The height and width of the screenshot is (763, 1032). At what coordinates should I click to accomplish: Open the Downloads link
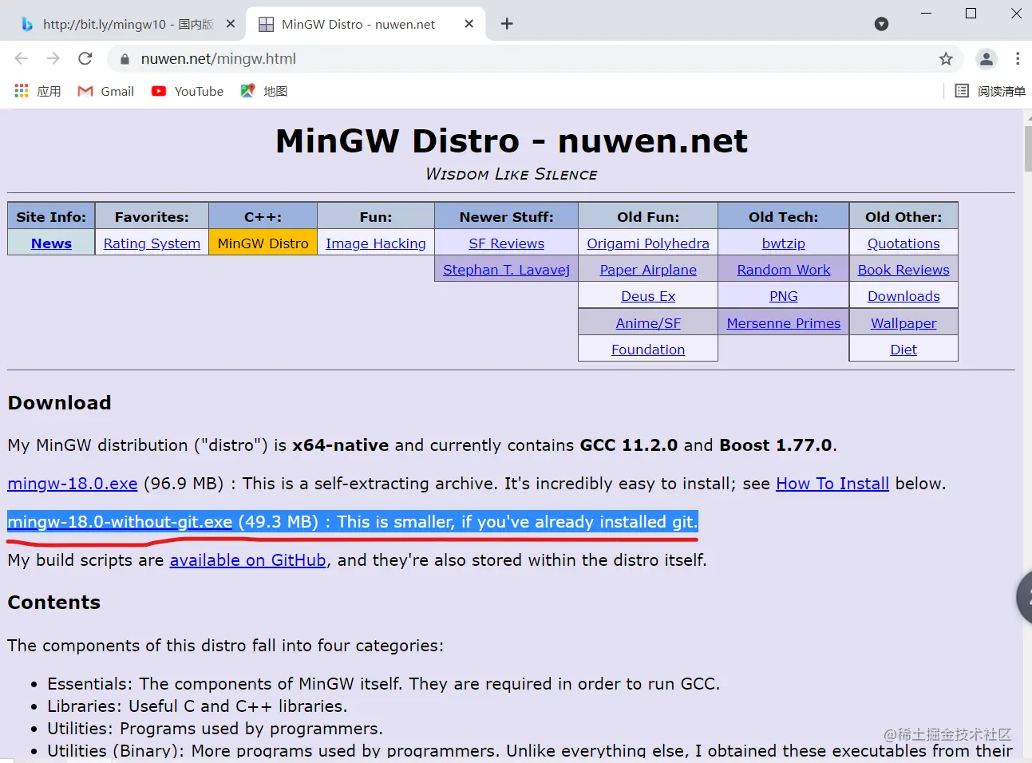(903, 296)
